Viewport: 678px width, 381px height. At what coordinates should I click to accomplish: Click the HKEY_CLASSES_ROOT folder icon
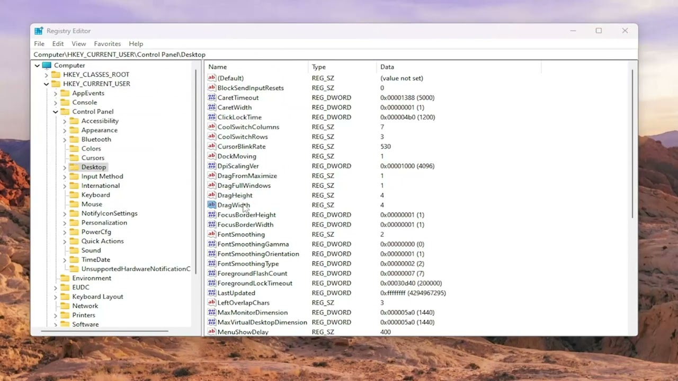tap(56, 75)
